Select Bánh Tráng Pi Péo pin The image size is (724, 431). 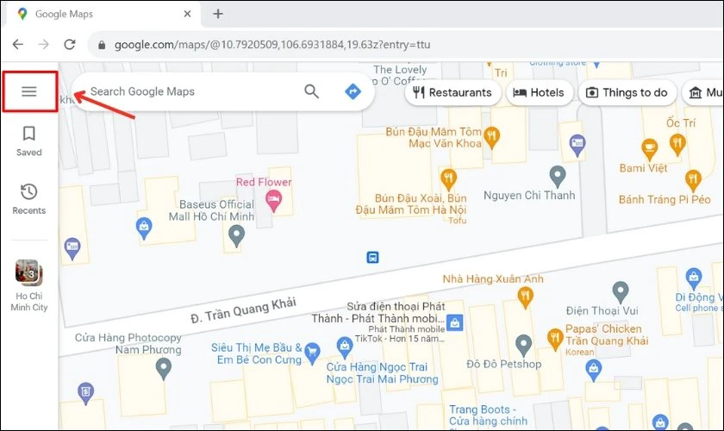(693, 181)
